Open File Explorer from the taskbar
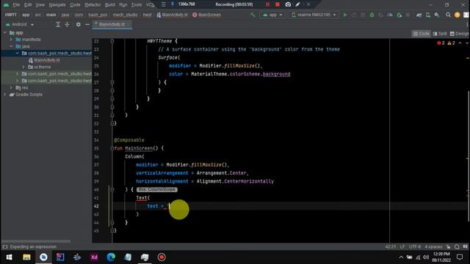 pos(26,257)
